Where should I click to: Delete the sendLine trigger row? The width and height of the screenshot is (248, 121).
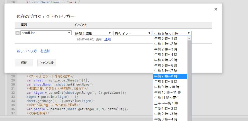coord(17,33)
